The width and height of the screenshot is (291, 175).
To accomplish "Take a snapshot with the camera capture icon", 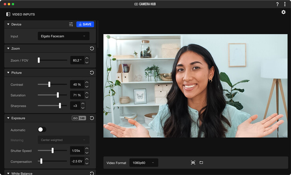I will 193,162.
